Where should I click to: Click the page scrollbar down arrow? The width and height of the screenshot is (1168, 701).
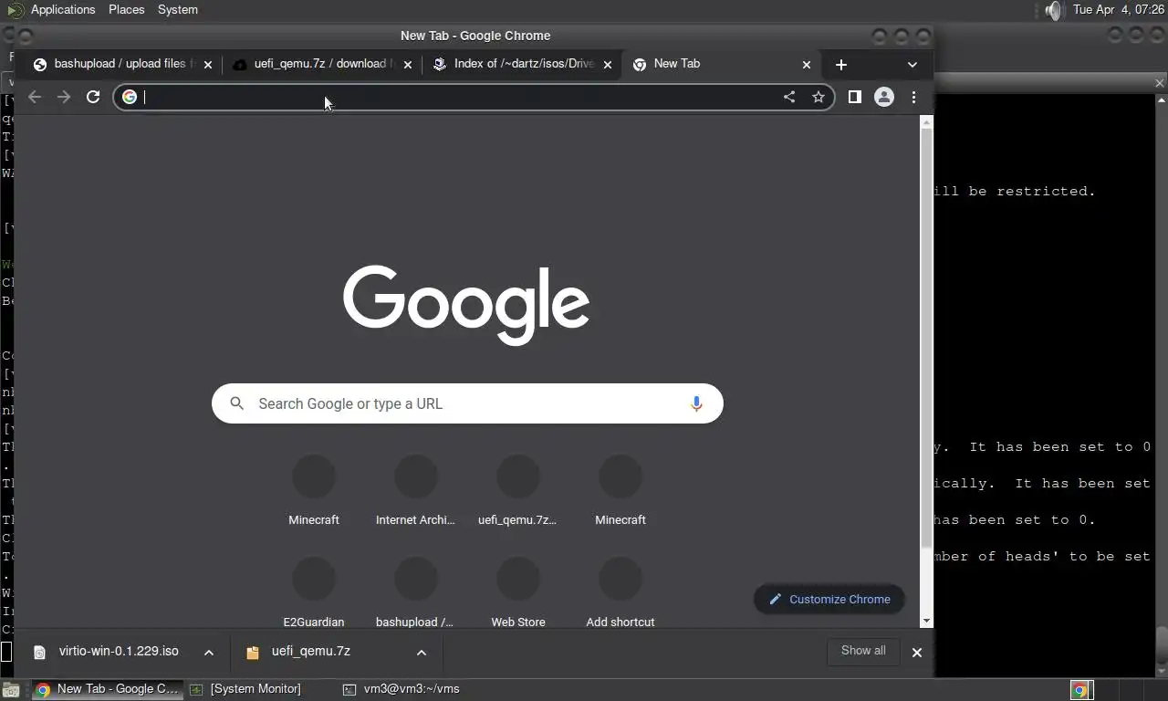927,622
